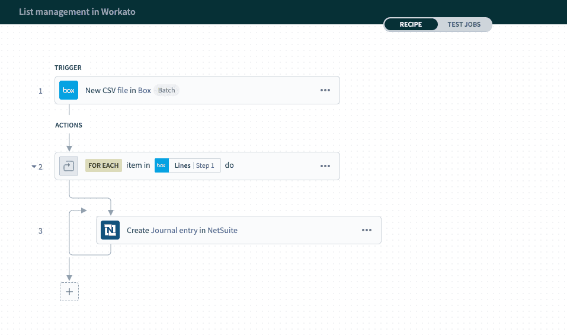This screenshot has width=567, height=335.
Task: Add a new step with plus button
Action: coord(69,292)
